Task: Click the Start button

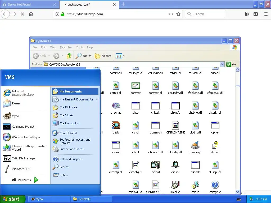Action: (x=12, y=199)
